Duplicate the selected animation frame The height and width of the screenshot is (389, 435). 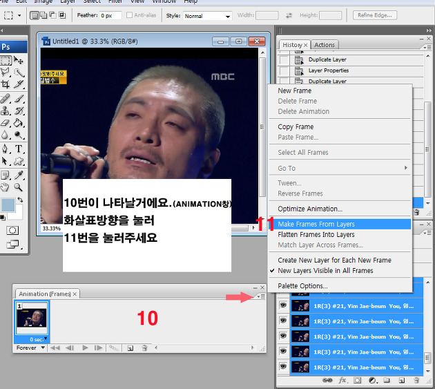[130, 348]
